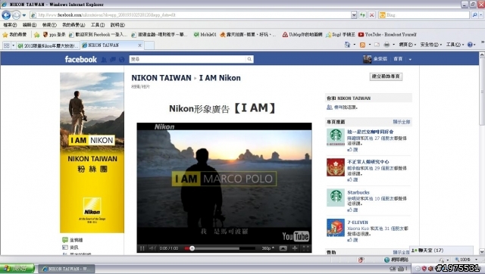
Task: Click the YouTube logo on the video
Action: pos(296,236)
